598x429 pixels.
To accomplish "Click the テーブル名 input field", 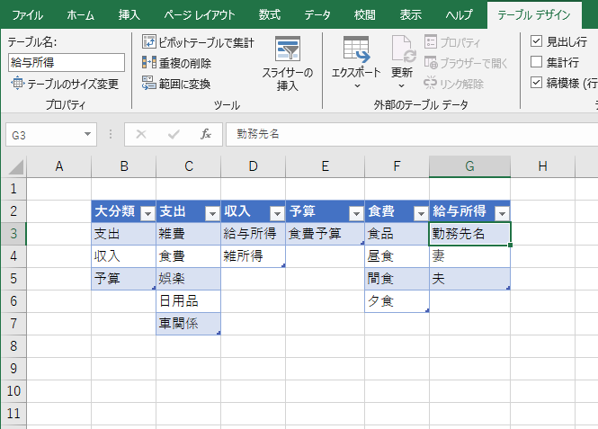I will 67,63.
